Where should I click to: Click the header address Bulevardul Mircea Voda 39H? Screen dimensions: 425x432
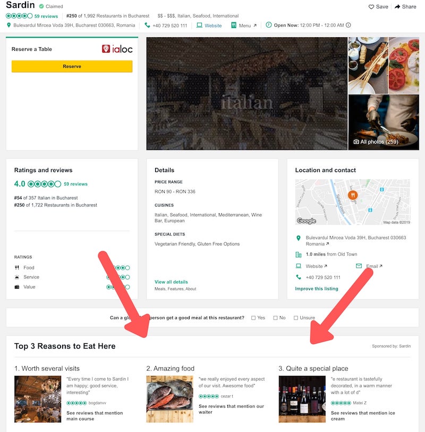(x=74, y=26)
